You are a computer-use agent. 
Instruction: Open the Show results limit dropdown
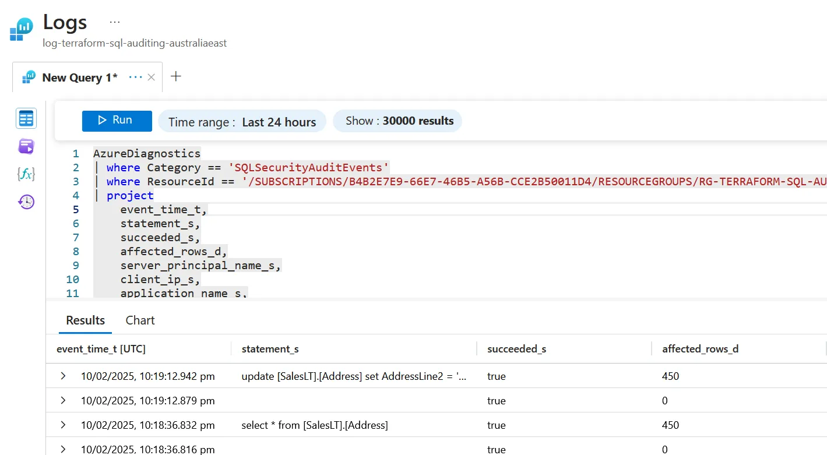(x=397, y=121)
